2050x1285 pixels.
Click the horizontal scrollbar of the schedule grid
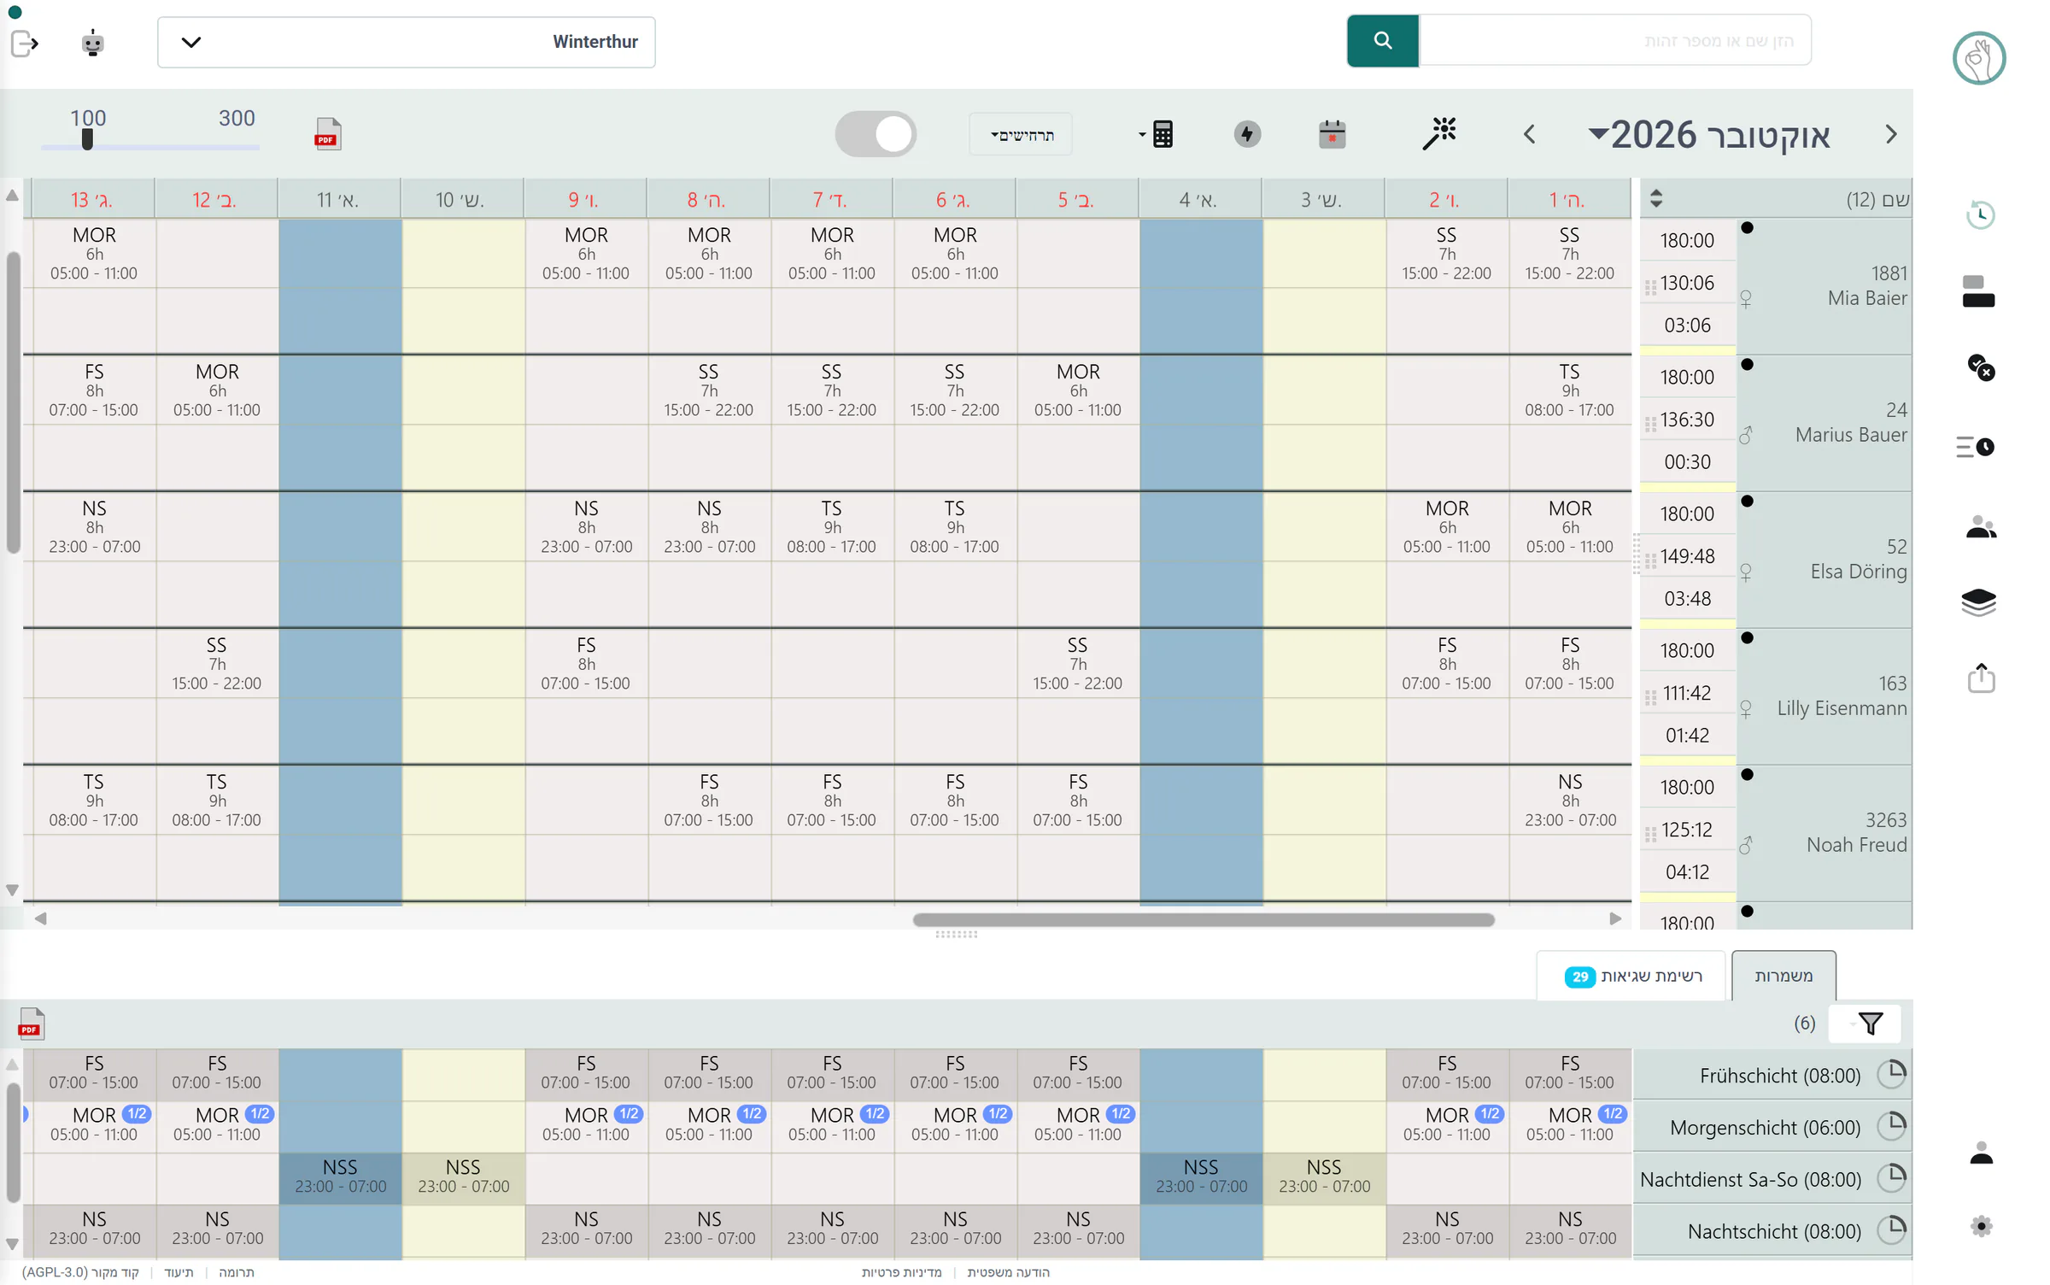pyautogui.click(x=1203, y=919)
